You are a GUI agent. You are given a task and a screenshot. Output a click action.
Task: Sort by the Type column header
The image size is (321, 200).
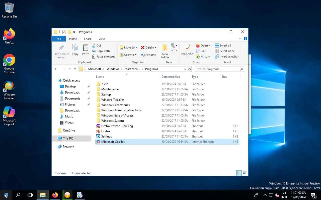(x=205, y=77)
